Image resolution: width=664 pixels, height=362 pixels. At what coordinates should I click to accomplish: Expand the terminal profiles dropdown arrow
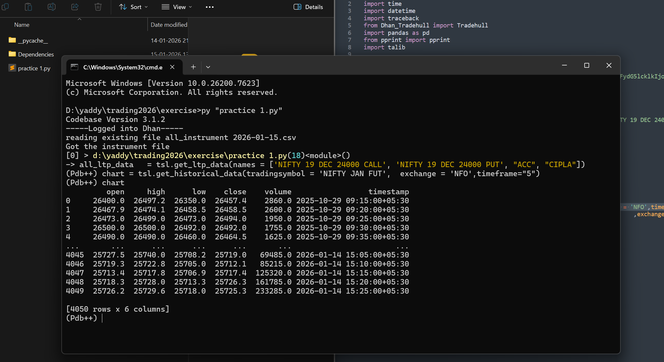click(208, 67)
